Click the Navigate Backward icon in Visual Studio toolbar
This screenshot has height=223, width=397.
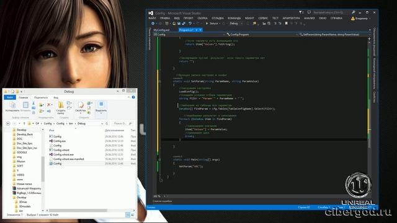click(153, 24)
